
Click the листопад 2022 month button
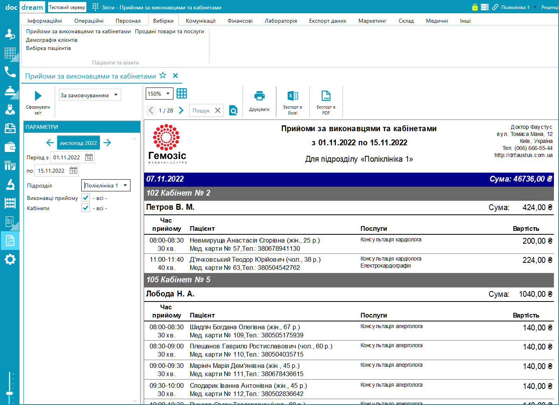tap(79, 143)
